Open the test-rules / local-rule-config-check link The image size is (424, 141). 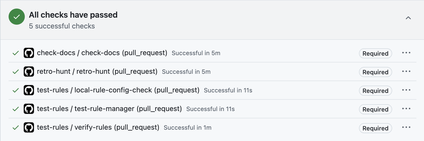(118, 90)
